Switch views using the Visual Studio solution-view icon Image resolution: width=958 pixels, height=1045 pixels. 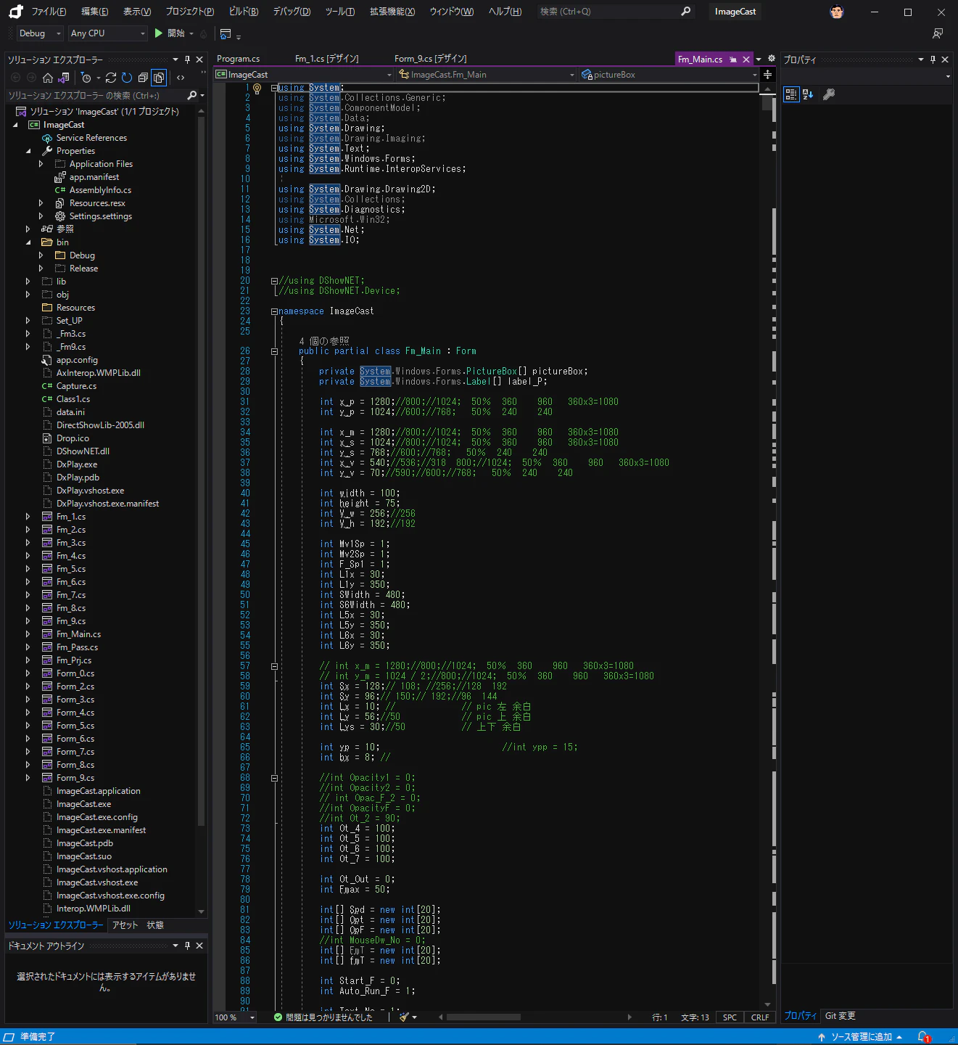64,78
